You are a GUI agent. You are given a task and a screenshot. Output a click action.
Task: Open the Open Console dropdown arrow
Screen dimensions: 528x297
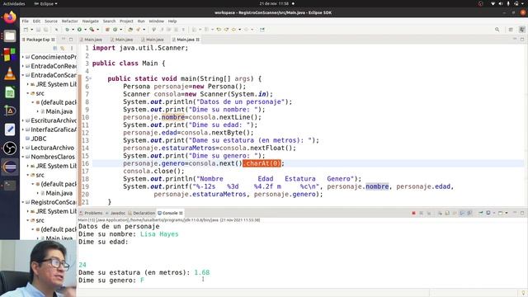click(x=506, y=213)
